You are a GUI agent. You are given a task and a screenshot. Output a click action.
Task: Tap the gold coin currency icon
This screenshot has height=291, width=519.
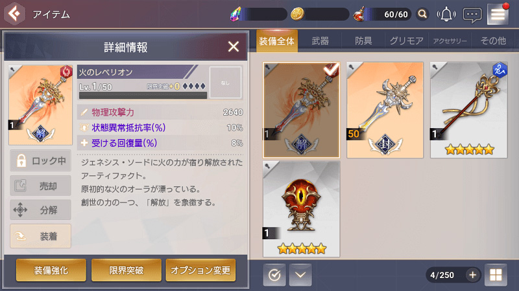coord(297,14)
